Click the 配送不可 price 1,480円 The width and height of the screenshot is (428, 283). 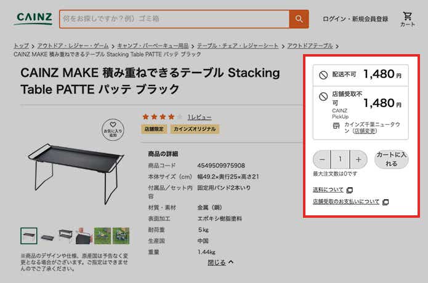click(x=382, y=74)
